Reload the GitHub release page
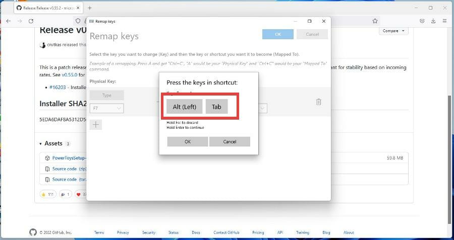 (31, 21)
